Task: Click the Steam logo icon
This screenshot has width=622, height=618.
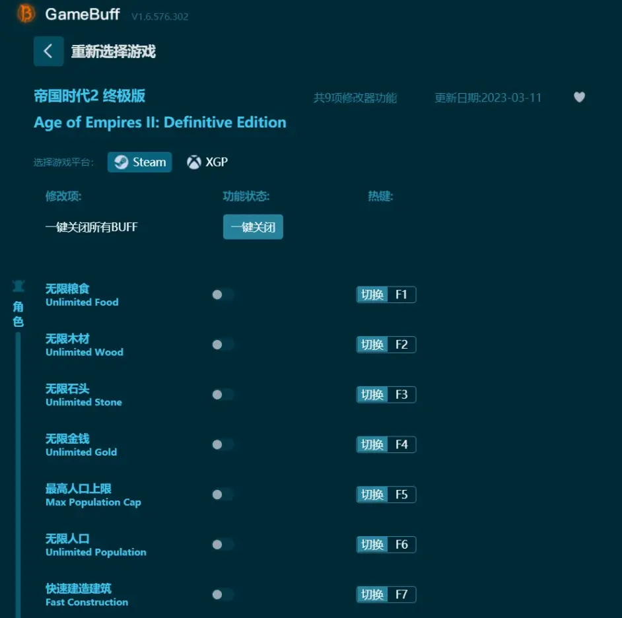Action: click(x=121, y=162)
